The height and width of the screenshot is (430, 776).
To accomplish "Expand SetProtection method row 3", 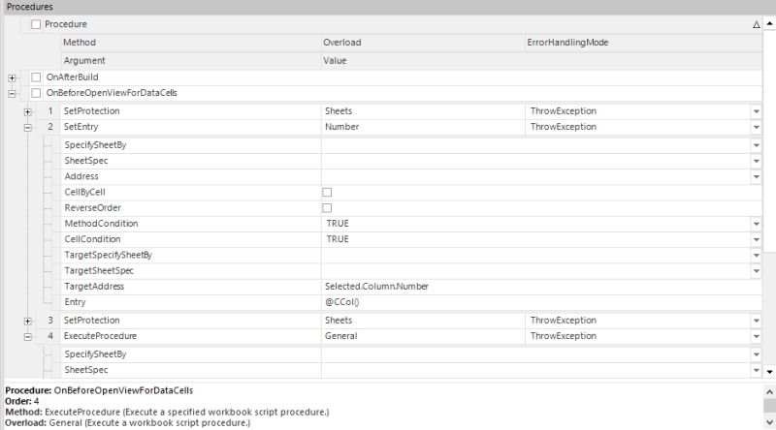I will click(x=28, y=321).
